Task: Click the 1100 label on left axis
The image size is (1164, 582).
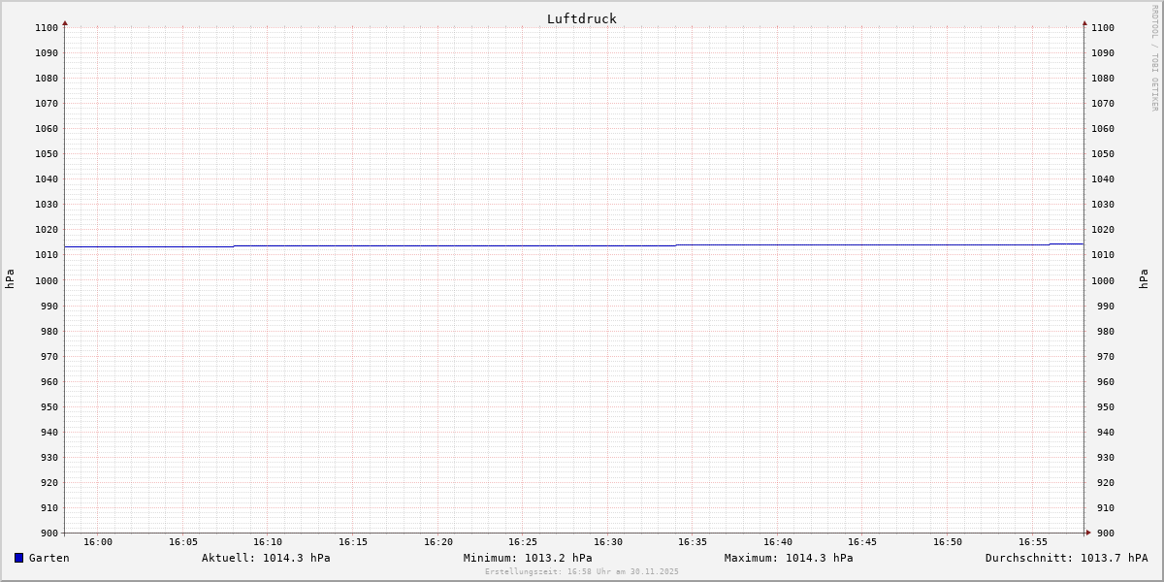Action: point(47,27)
